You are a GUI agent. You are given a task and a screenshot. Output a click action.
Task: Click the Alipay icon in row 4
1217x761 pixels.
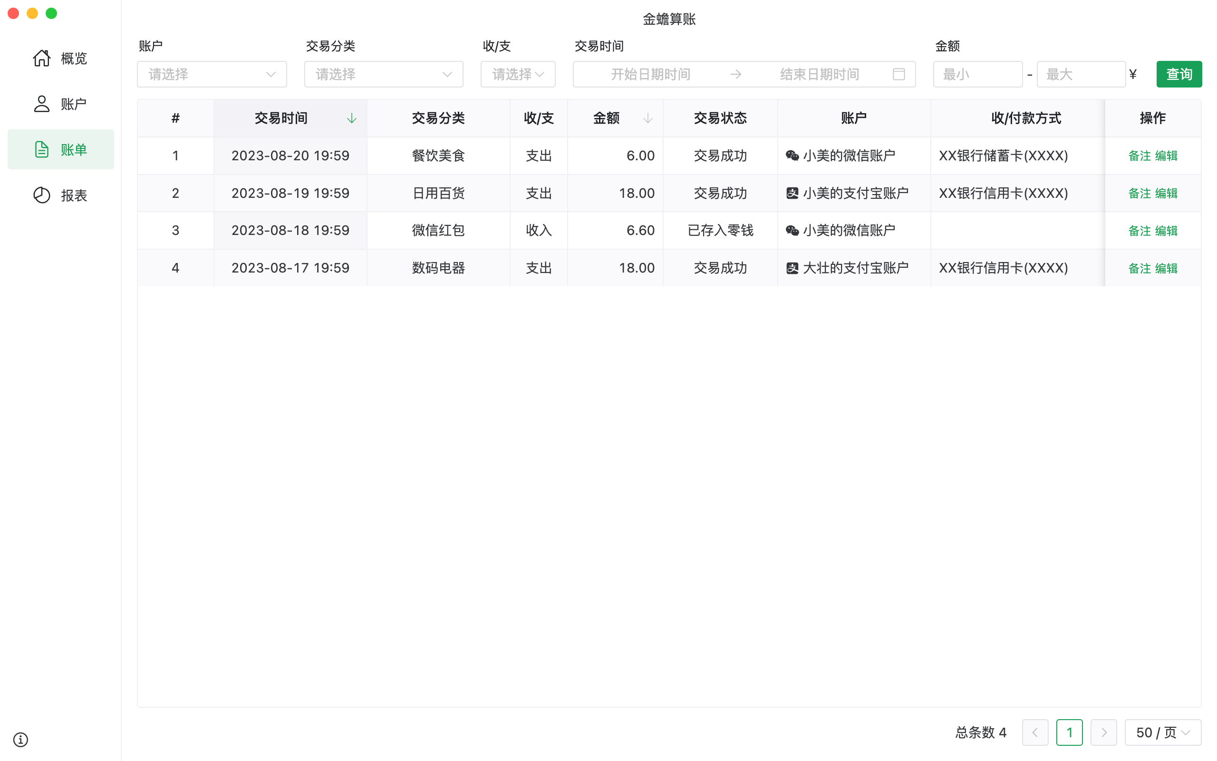pos(792,268)
